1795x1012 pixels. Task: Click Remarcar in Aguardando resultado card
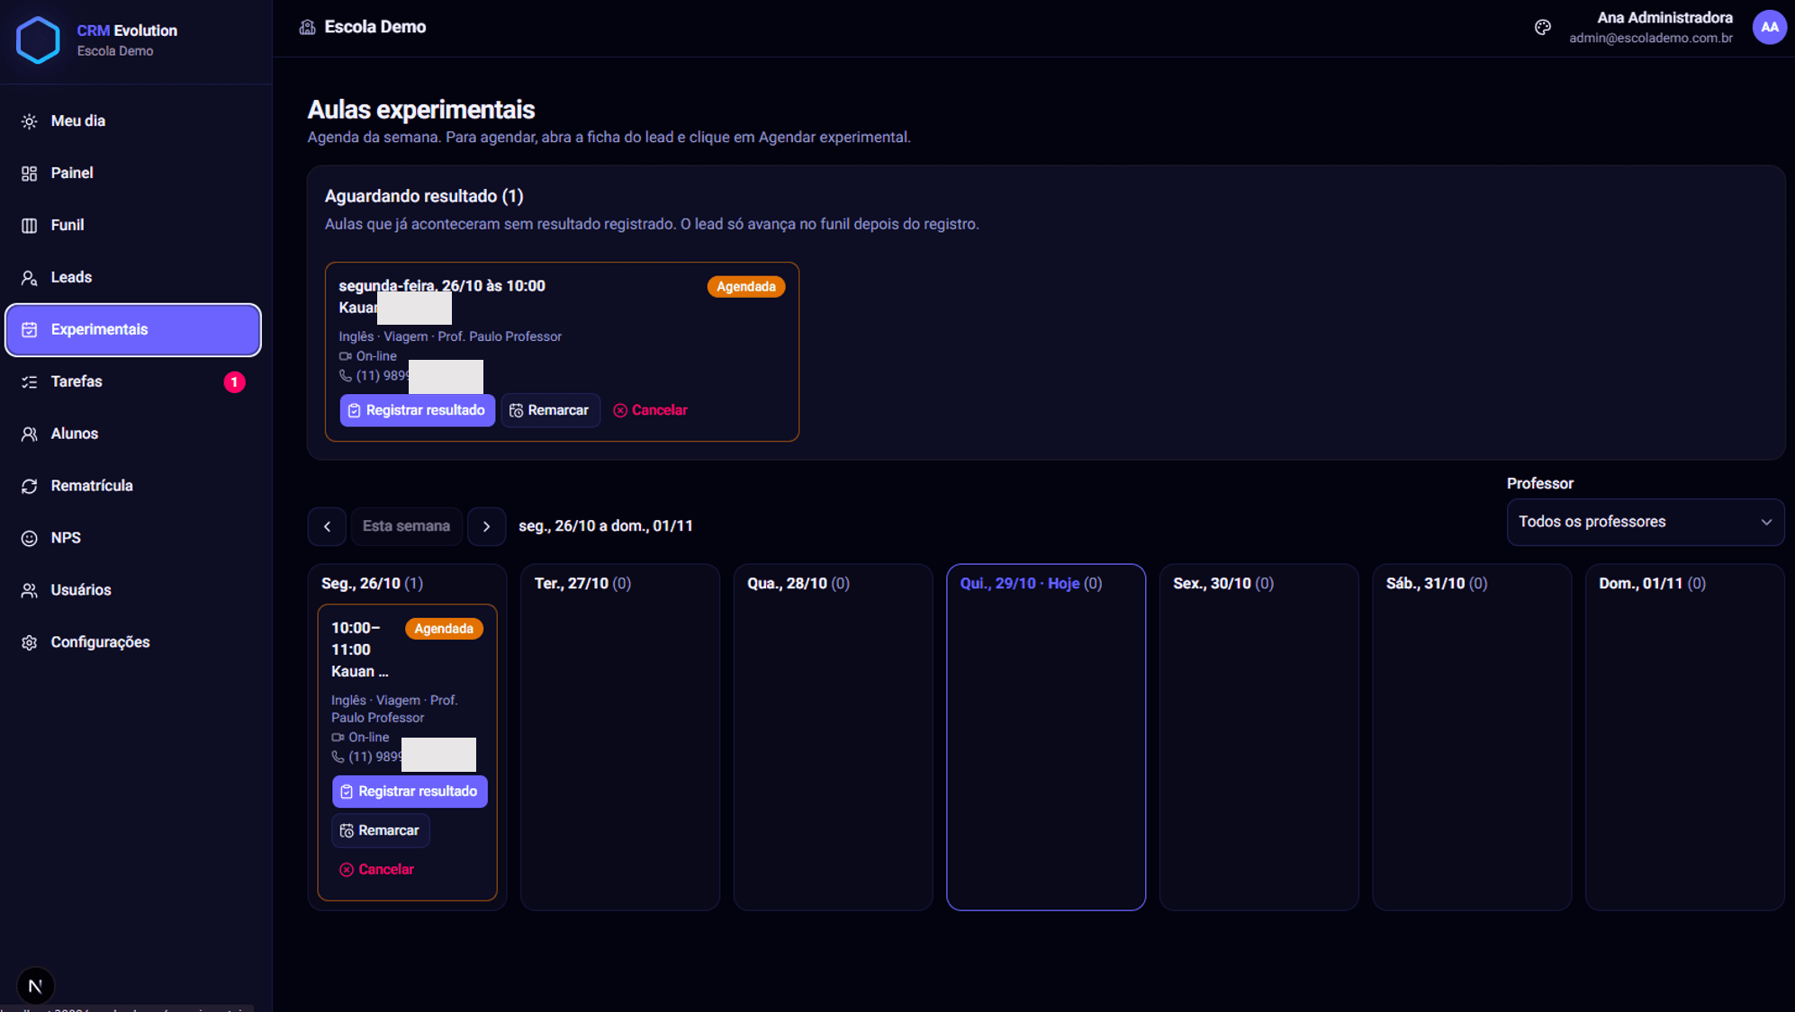click(550, 410)
